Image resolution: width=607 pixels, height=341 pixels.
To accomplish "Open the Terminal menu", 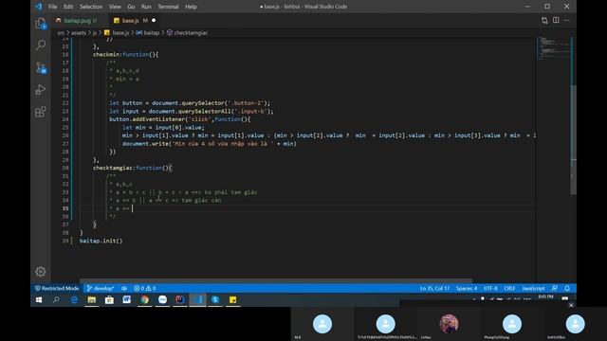I will [168, 7].
